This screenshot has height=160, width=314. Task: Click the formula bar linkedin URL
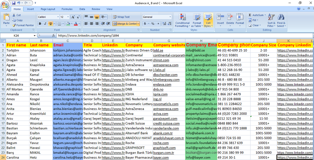pos(88,36)
